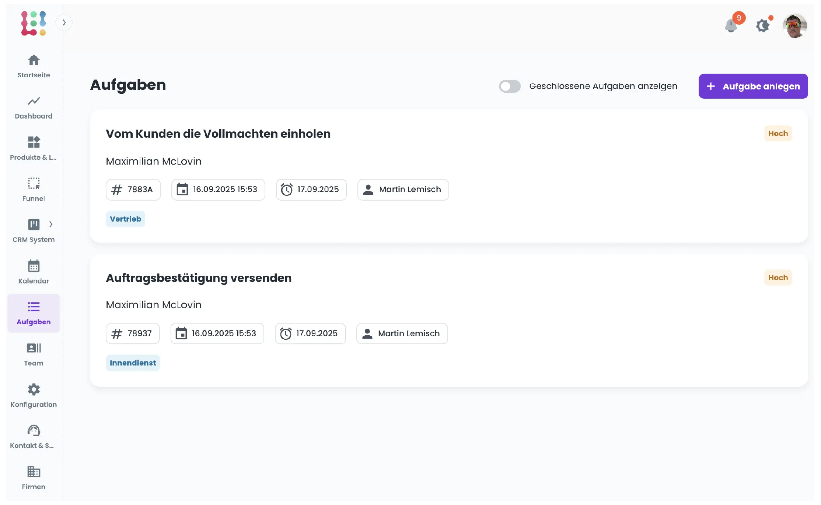Expand the sidebar with the chevron button
Viewport: 821px width, 505px height.
pos(64,23)
